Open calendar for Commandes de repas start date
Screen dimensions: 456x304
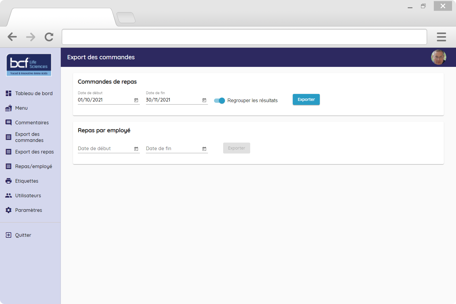pos(136,100)
